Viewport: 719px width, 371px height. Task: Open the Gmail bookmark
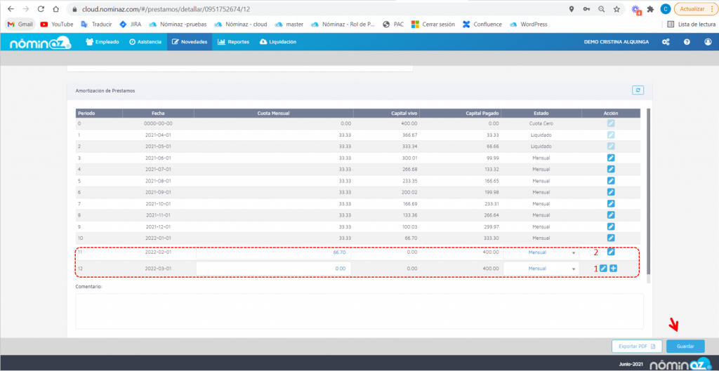tap(20, 25)
